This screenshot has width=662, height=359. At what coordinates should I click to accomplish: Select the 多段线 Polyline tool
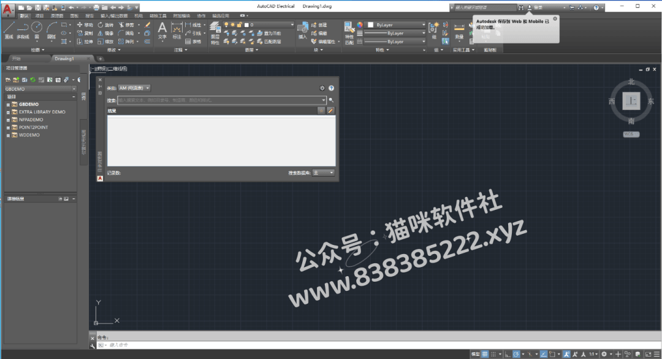point(23,31)
